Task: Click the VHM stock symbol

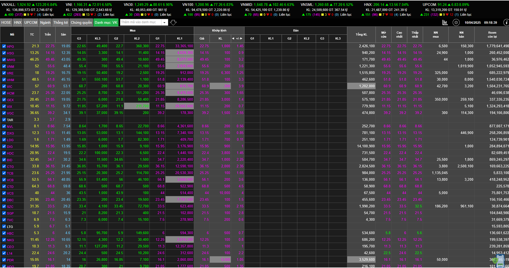Action: [10, 80]
